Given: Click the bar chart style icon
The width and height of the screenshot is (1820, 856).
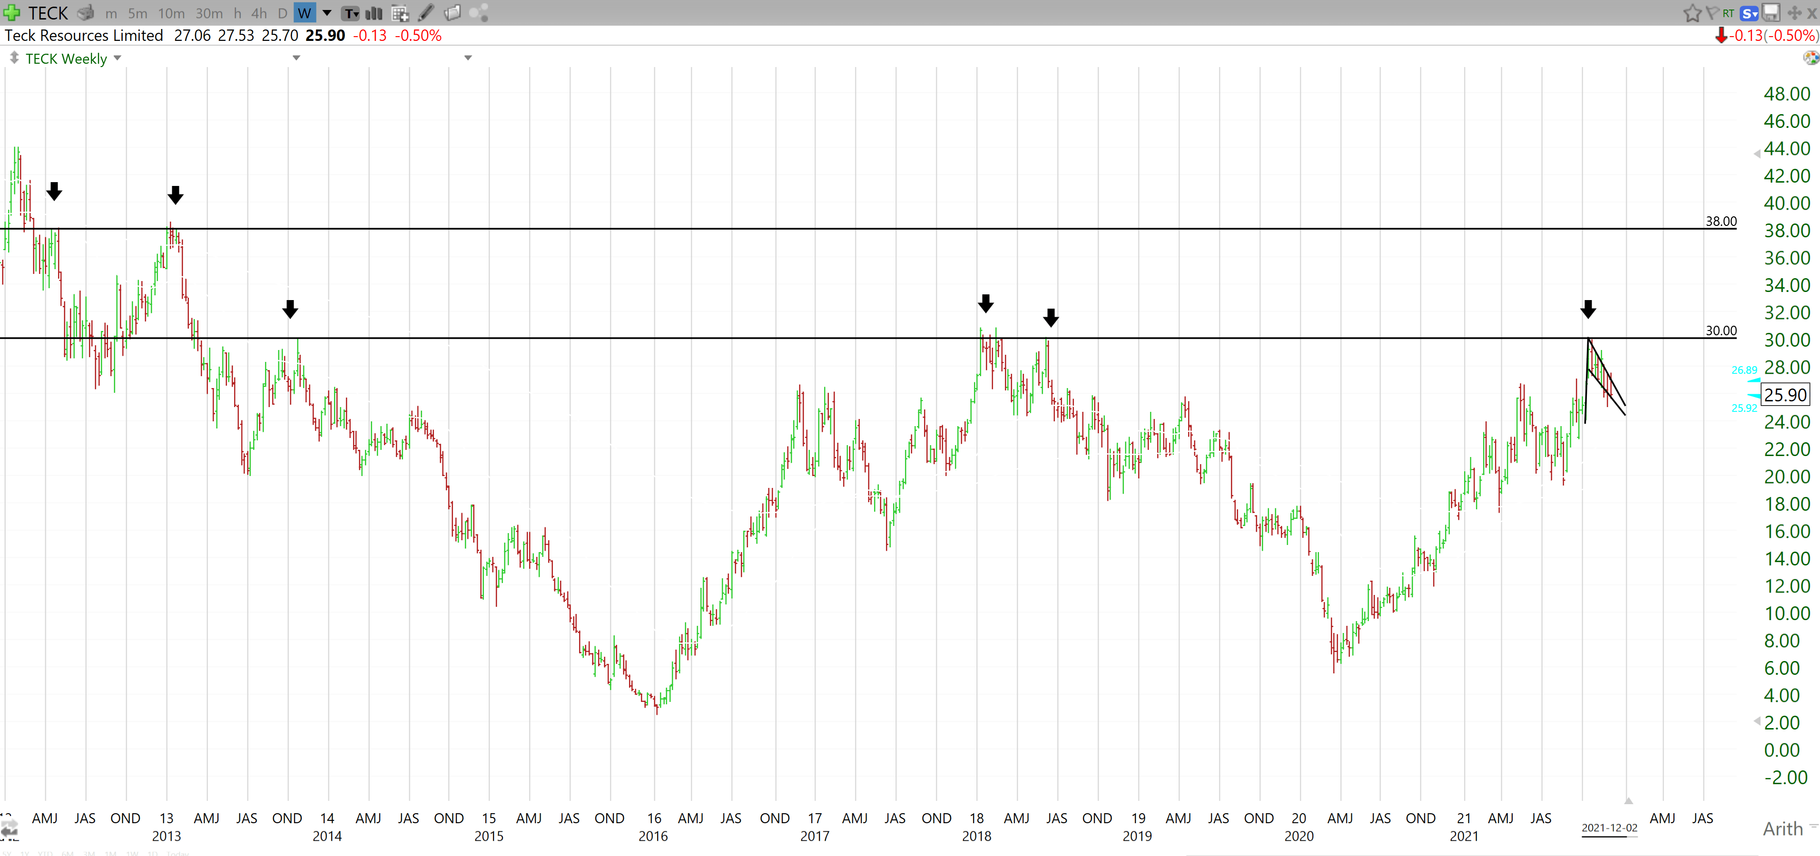Looking at the screenshot, I should tap(374, 13).
